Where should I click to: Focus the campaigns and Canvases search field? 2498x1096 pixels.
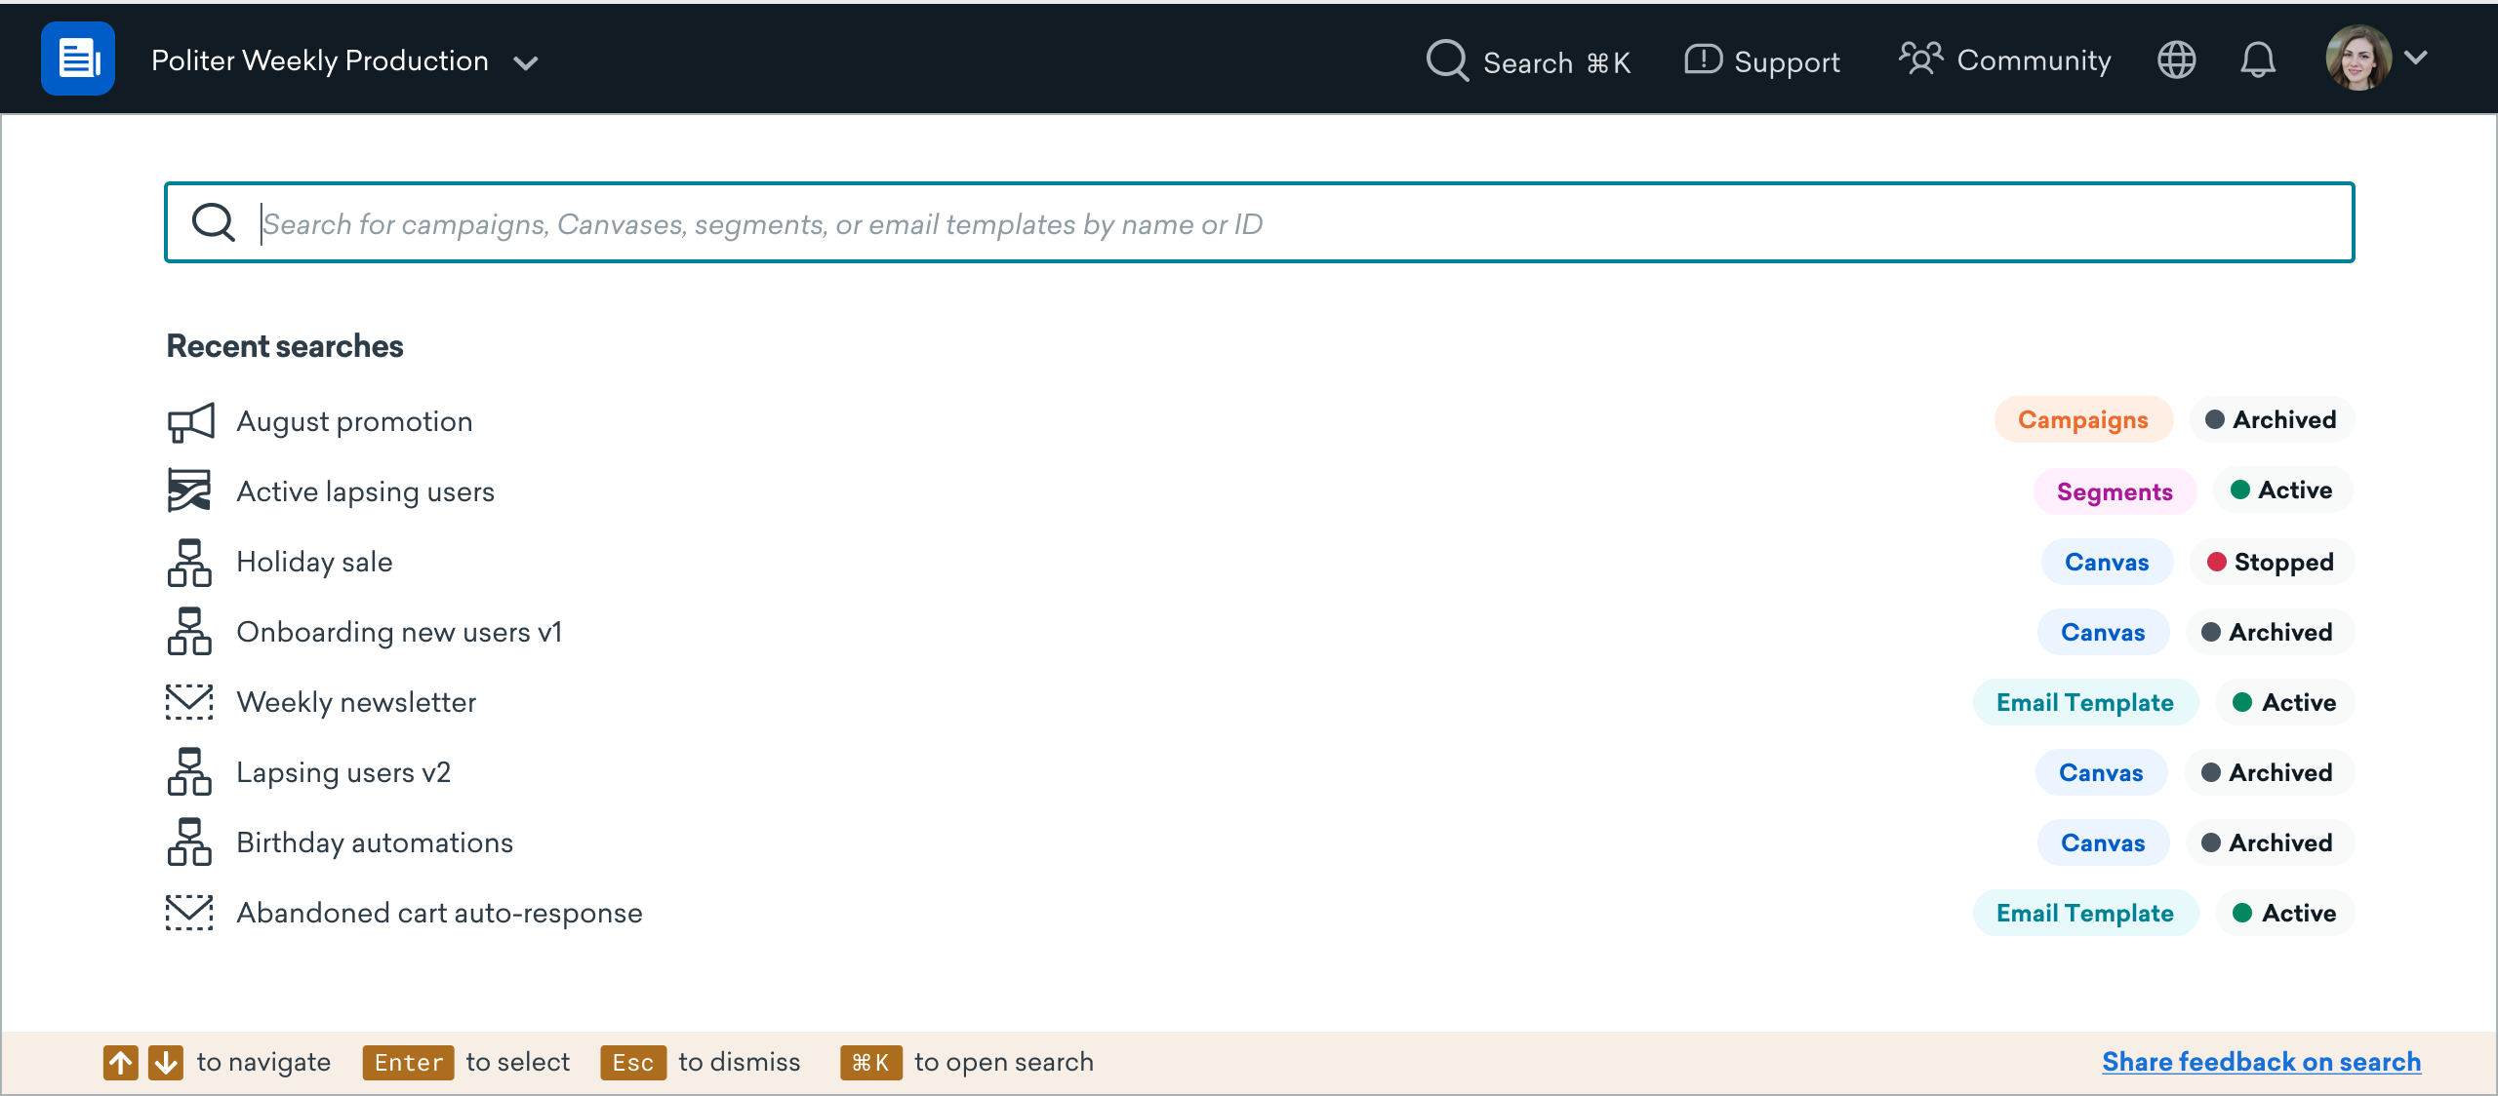click(1259, 222)
